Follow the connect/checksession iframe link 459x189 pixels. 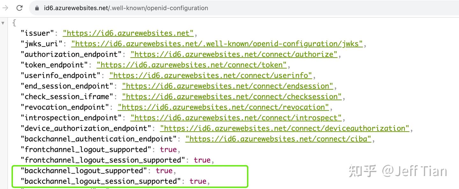tap(231, 97)
